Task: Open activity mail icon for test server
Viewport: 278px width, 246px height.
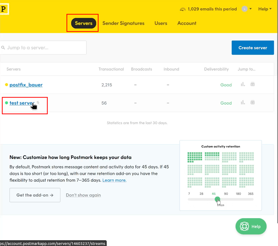Action: (x=253, y=102)
